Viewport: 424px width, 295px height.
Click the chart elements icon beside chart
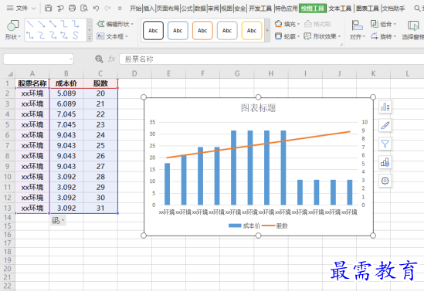point(385,107)
